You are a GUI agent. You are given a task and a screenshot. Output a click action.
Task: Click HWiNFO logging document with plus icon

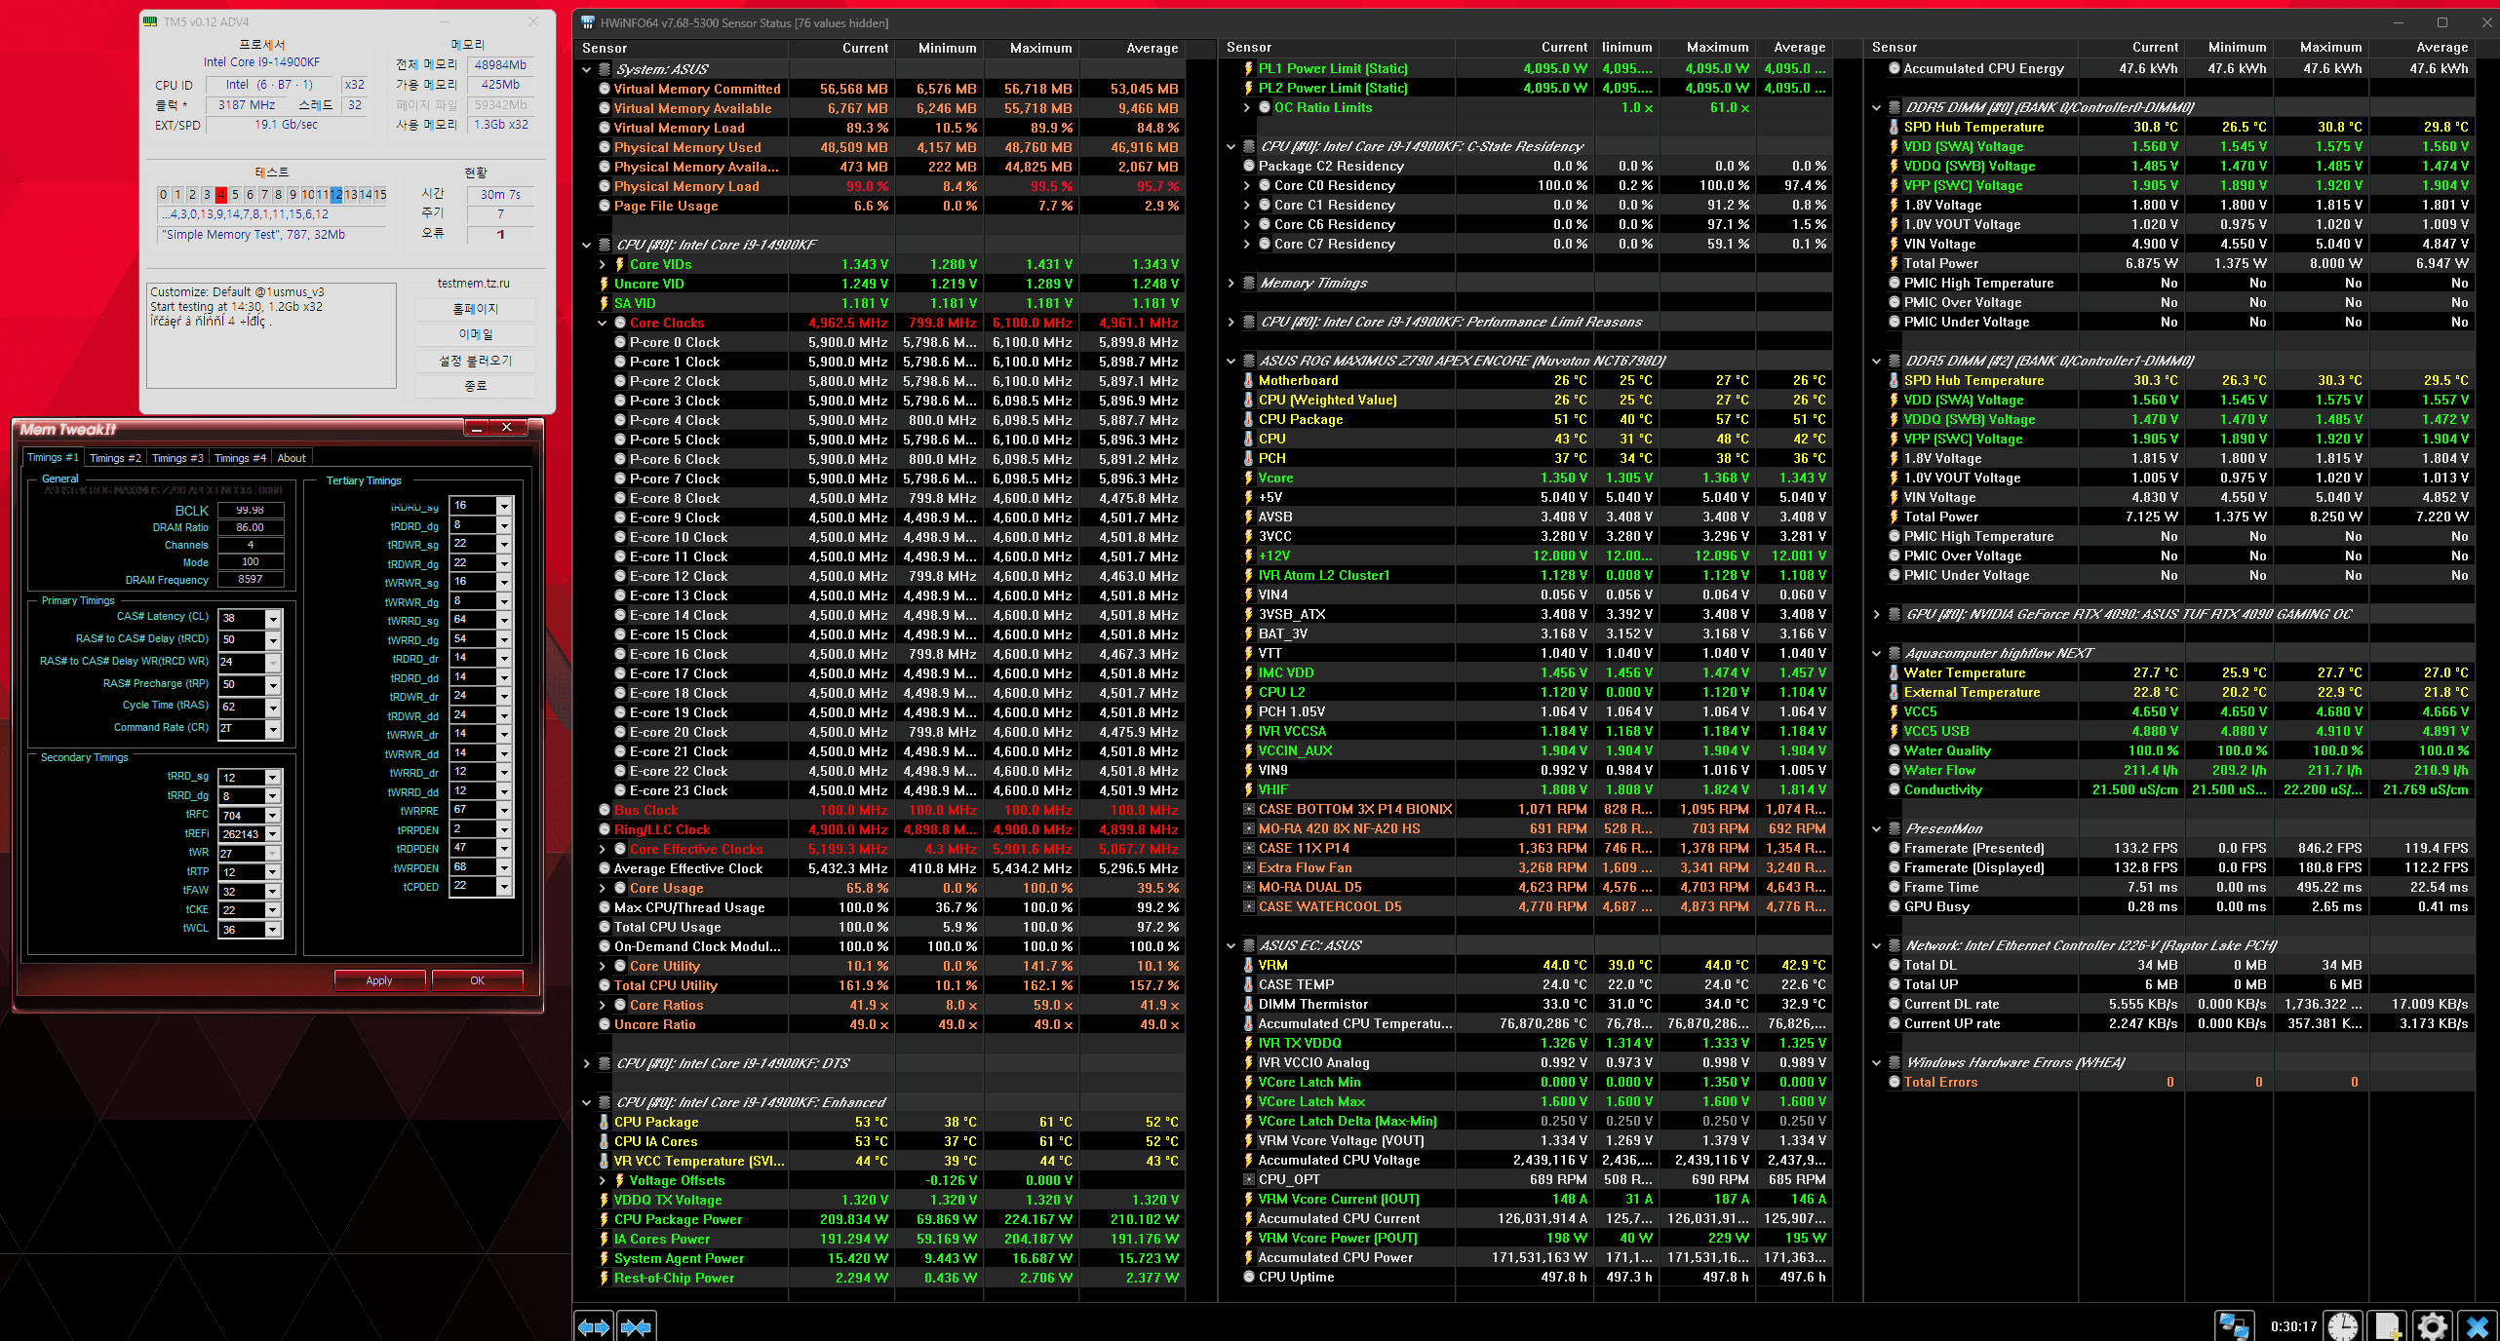[2388, 1326]
